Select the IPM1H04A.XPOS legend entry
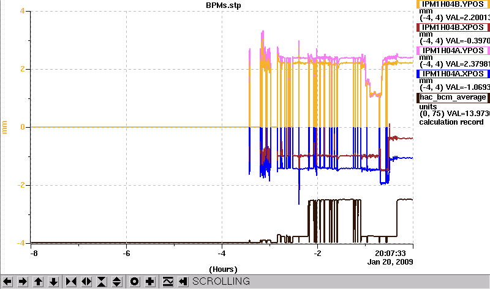490x289 pixels. coord(453,74)
